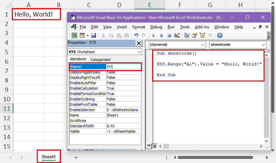
Task: Open the Tools menu
Action: [185, 27]
